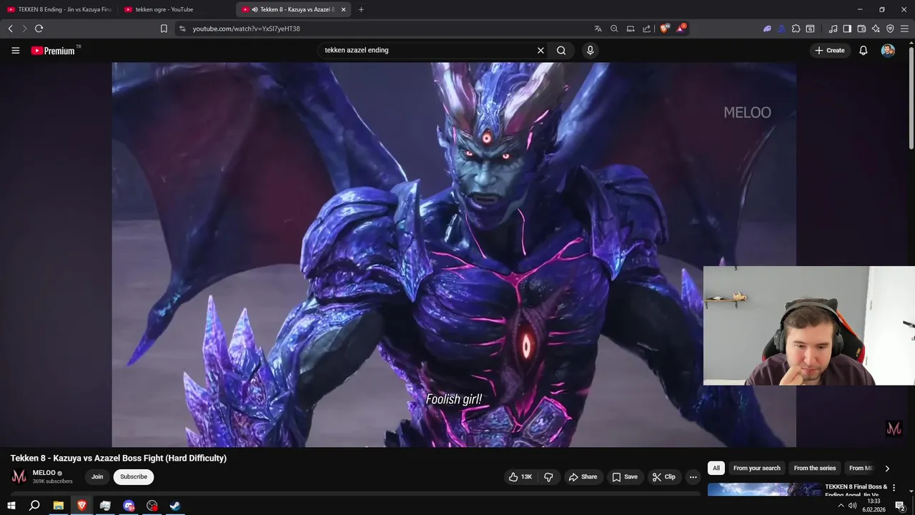This screenshot has width=915, height=515.
Task: Open the MELOO channel name link
Action: (44, 473)
